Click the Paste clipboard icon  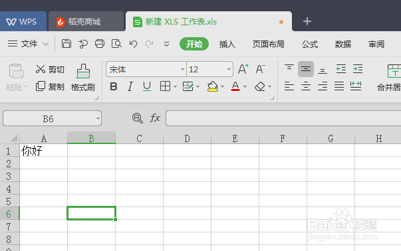(x=17, y=71)
